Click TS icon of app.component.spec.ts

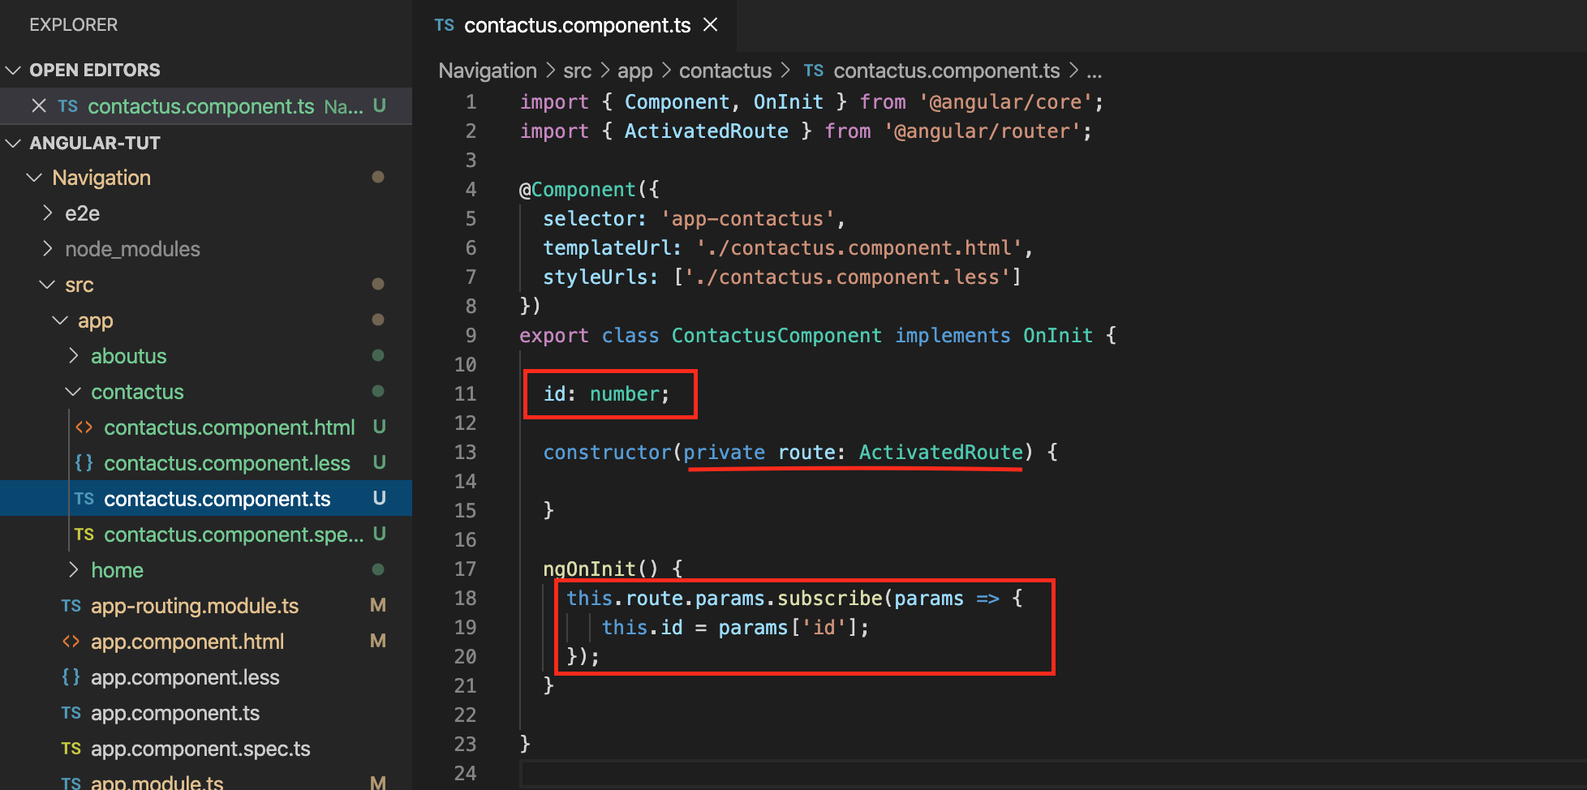pyautogui.click(x=71, y=748)
